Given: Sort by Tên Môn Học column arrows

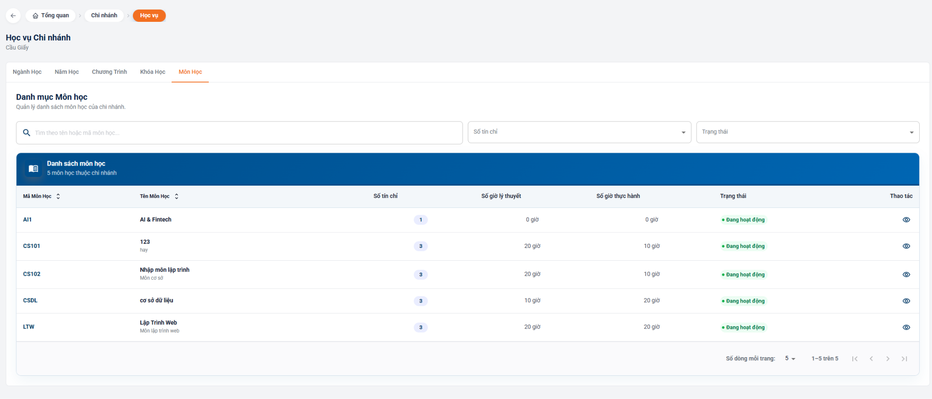Looking at the screenshot, I should click(177, 196).
